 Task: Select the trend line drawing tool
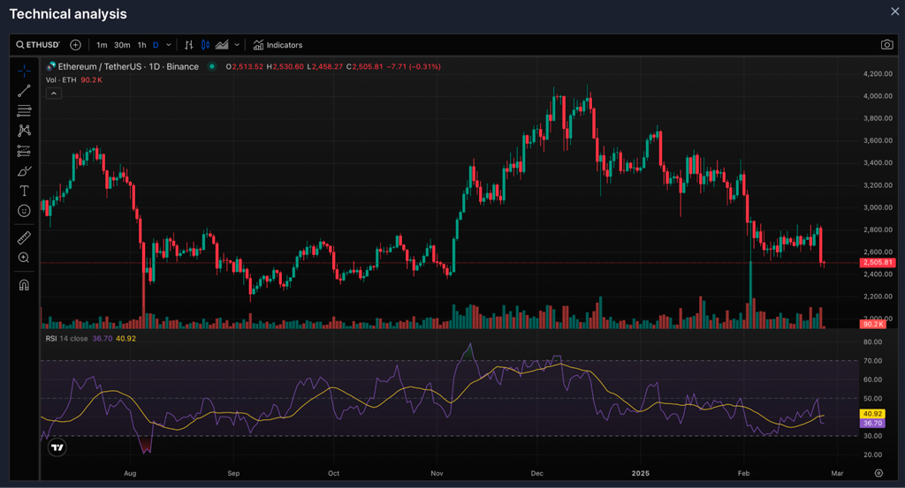click(x=24, y=91)
